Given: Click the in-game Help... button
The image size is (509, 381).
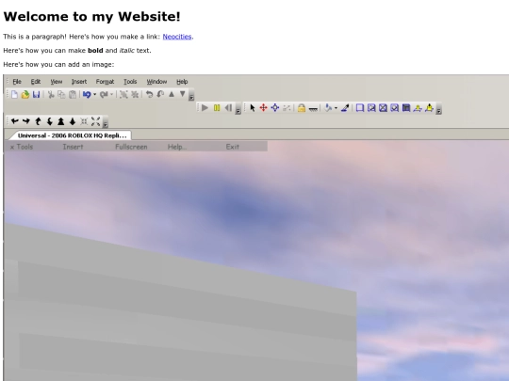Looking at the screenshot, I should click(177, 147).
